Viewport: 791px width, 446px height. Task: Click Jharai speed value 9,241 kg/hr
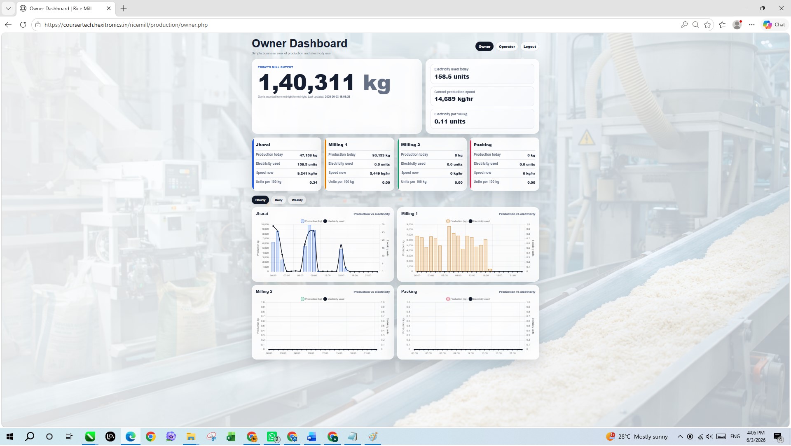pyautogui.click(x=307, y=174)
